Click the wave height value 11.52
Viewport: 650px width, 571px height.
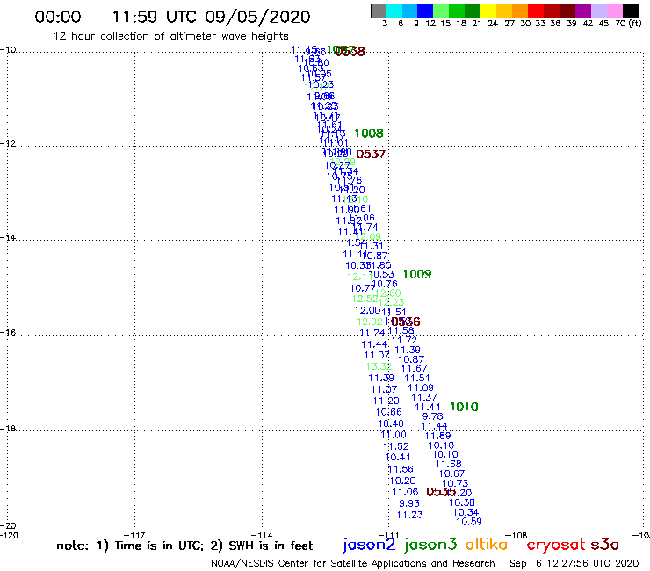point(396,446)
